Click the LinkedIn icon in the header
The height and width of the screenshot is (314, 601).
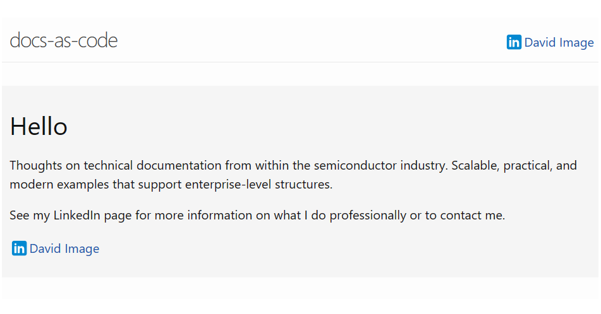[x=514, y=42]
